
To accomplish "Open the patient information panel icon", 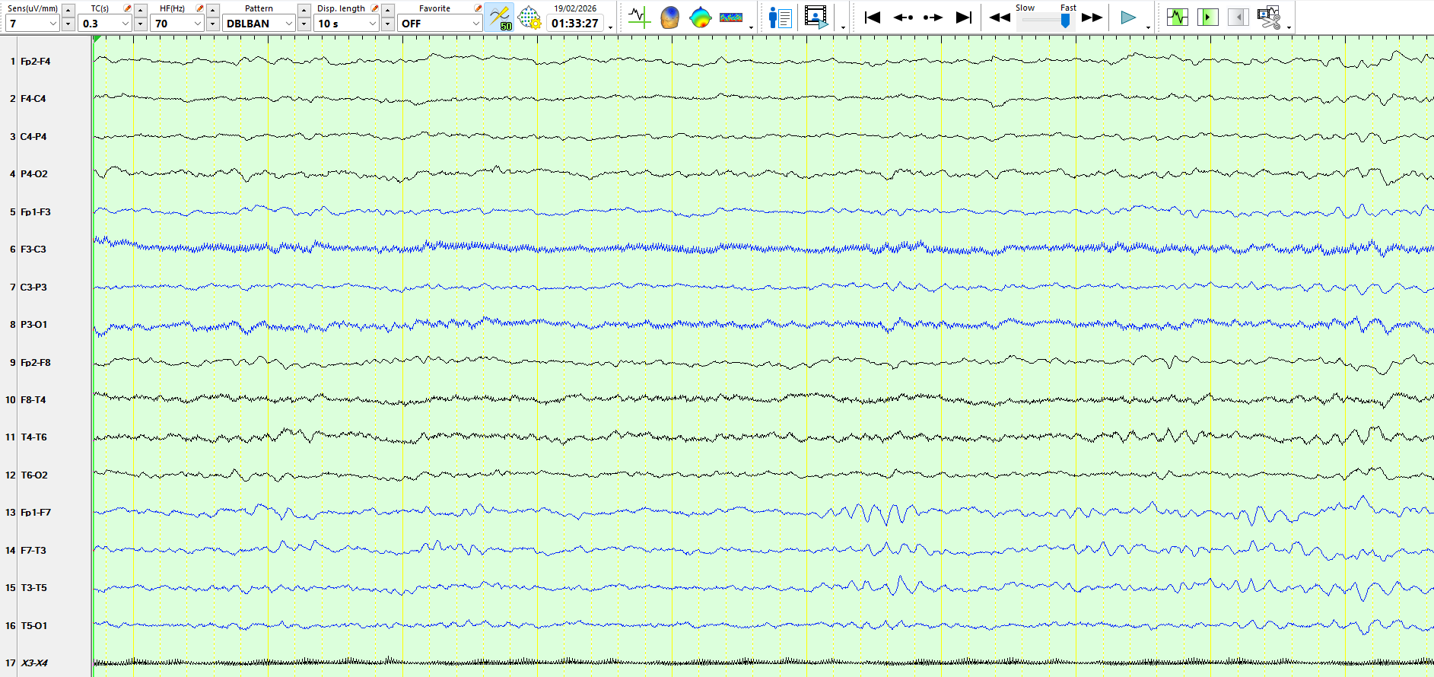I will point(780,17).
